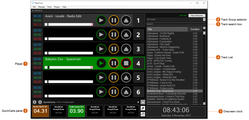Click play on Babylon Zoo - Spaceman player
Screen dimensions: 249x120
[x=101, y=63]
